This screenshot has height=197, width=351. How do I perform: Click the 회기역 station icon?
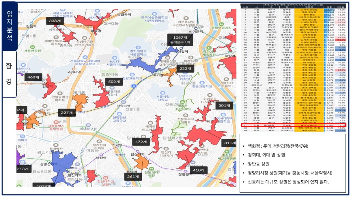[158, 72]
